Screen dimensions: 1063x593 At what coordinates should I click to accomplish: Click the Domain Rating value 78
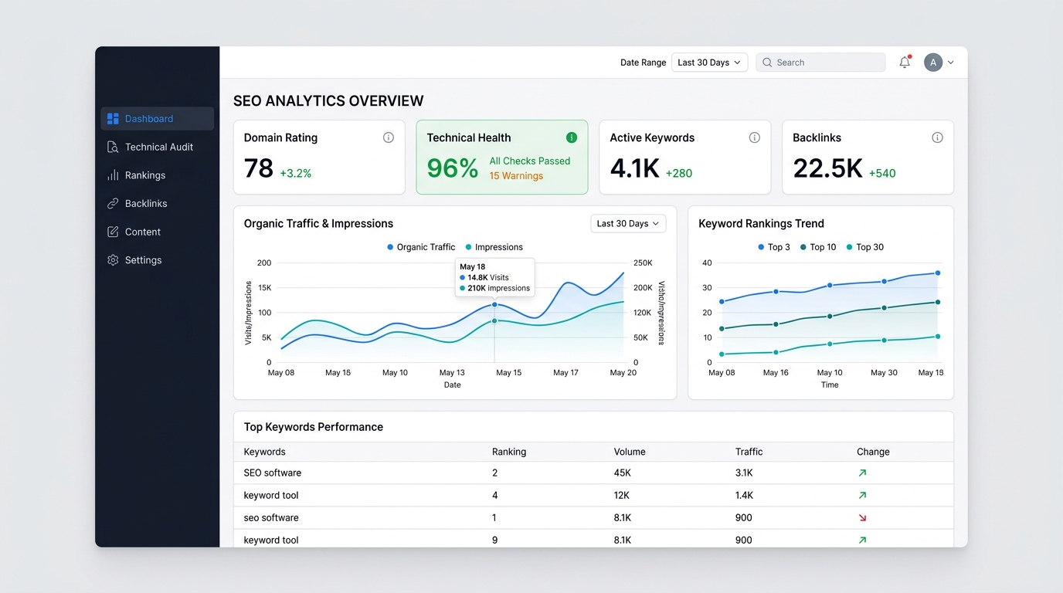pos(259,168)
